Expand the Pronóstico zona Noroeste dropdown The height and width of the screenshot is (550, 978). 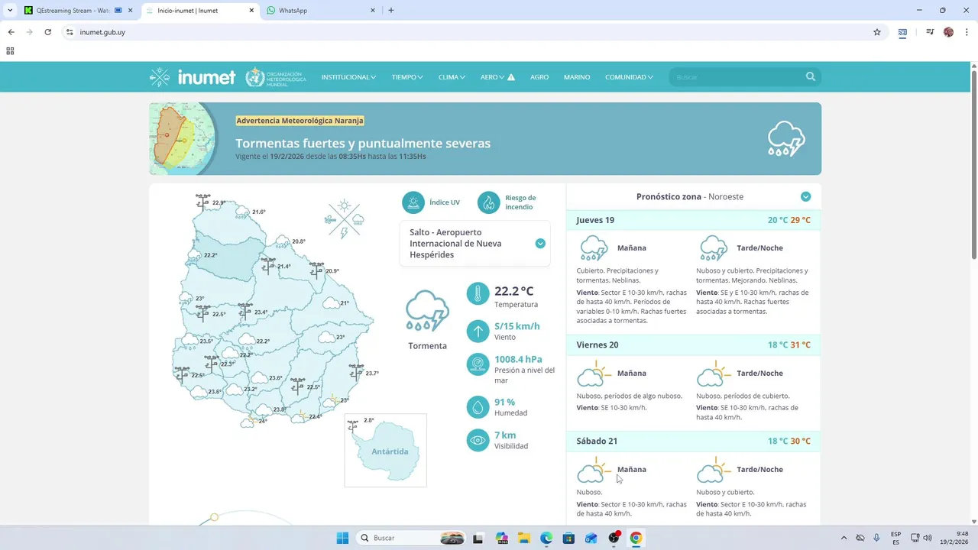805,197
